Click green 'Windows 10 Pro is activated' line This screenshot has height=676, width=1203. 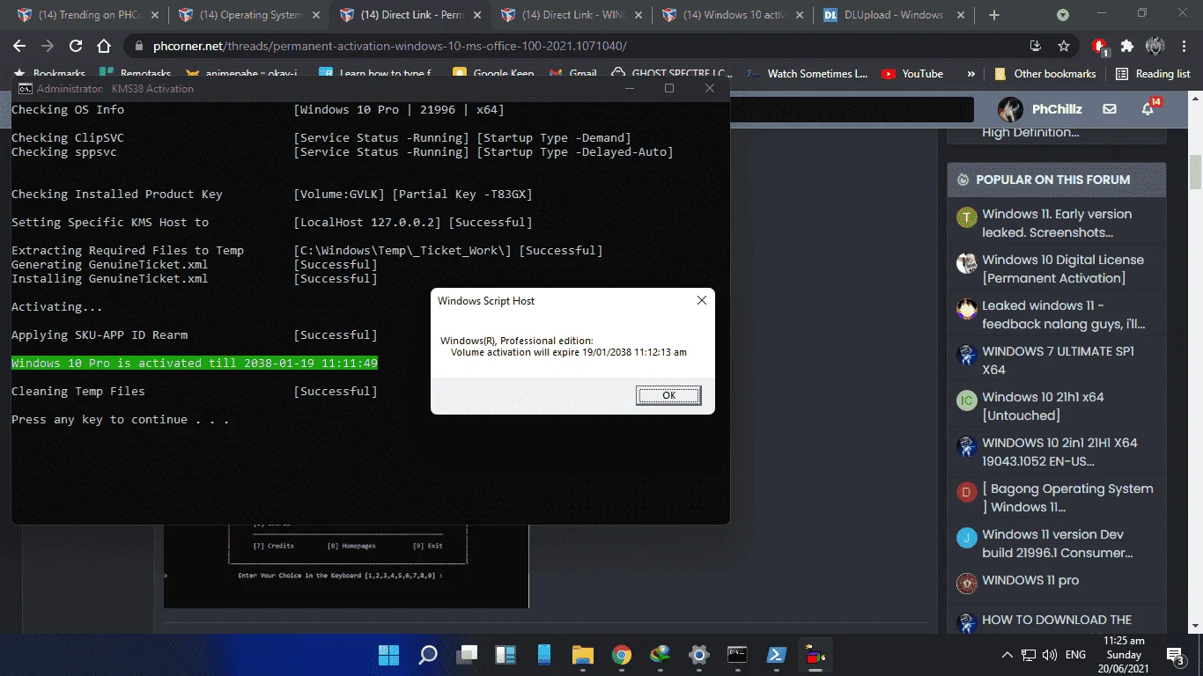point(195,363)
